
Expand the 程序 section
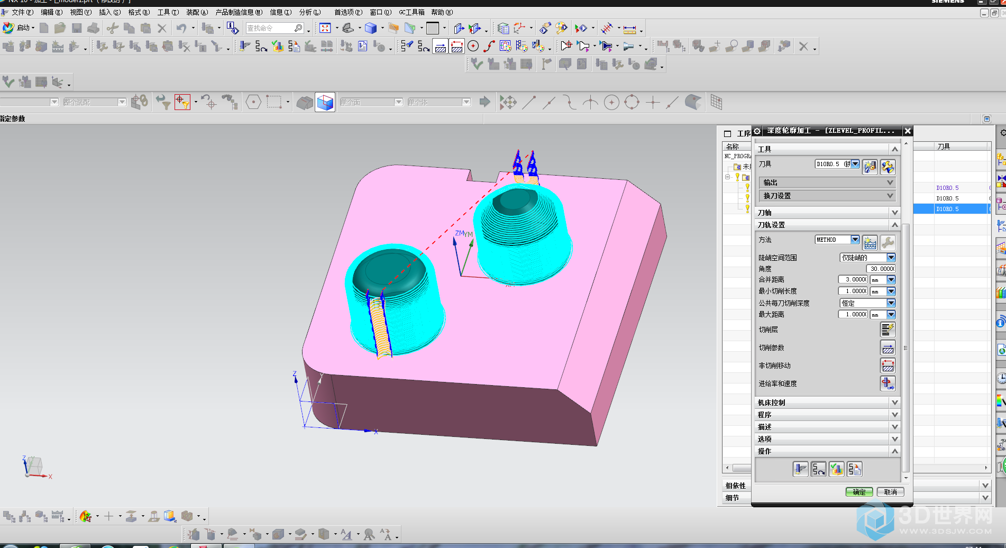[x=827, y=415]
